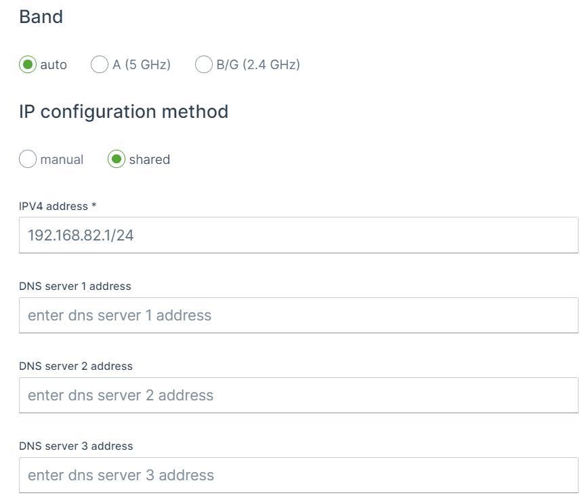This screenshot has height=504, width=586.
Task: Click the "B/G (2.4 GHz)" label text
Action: click(x=258, y=65)
